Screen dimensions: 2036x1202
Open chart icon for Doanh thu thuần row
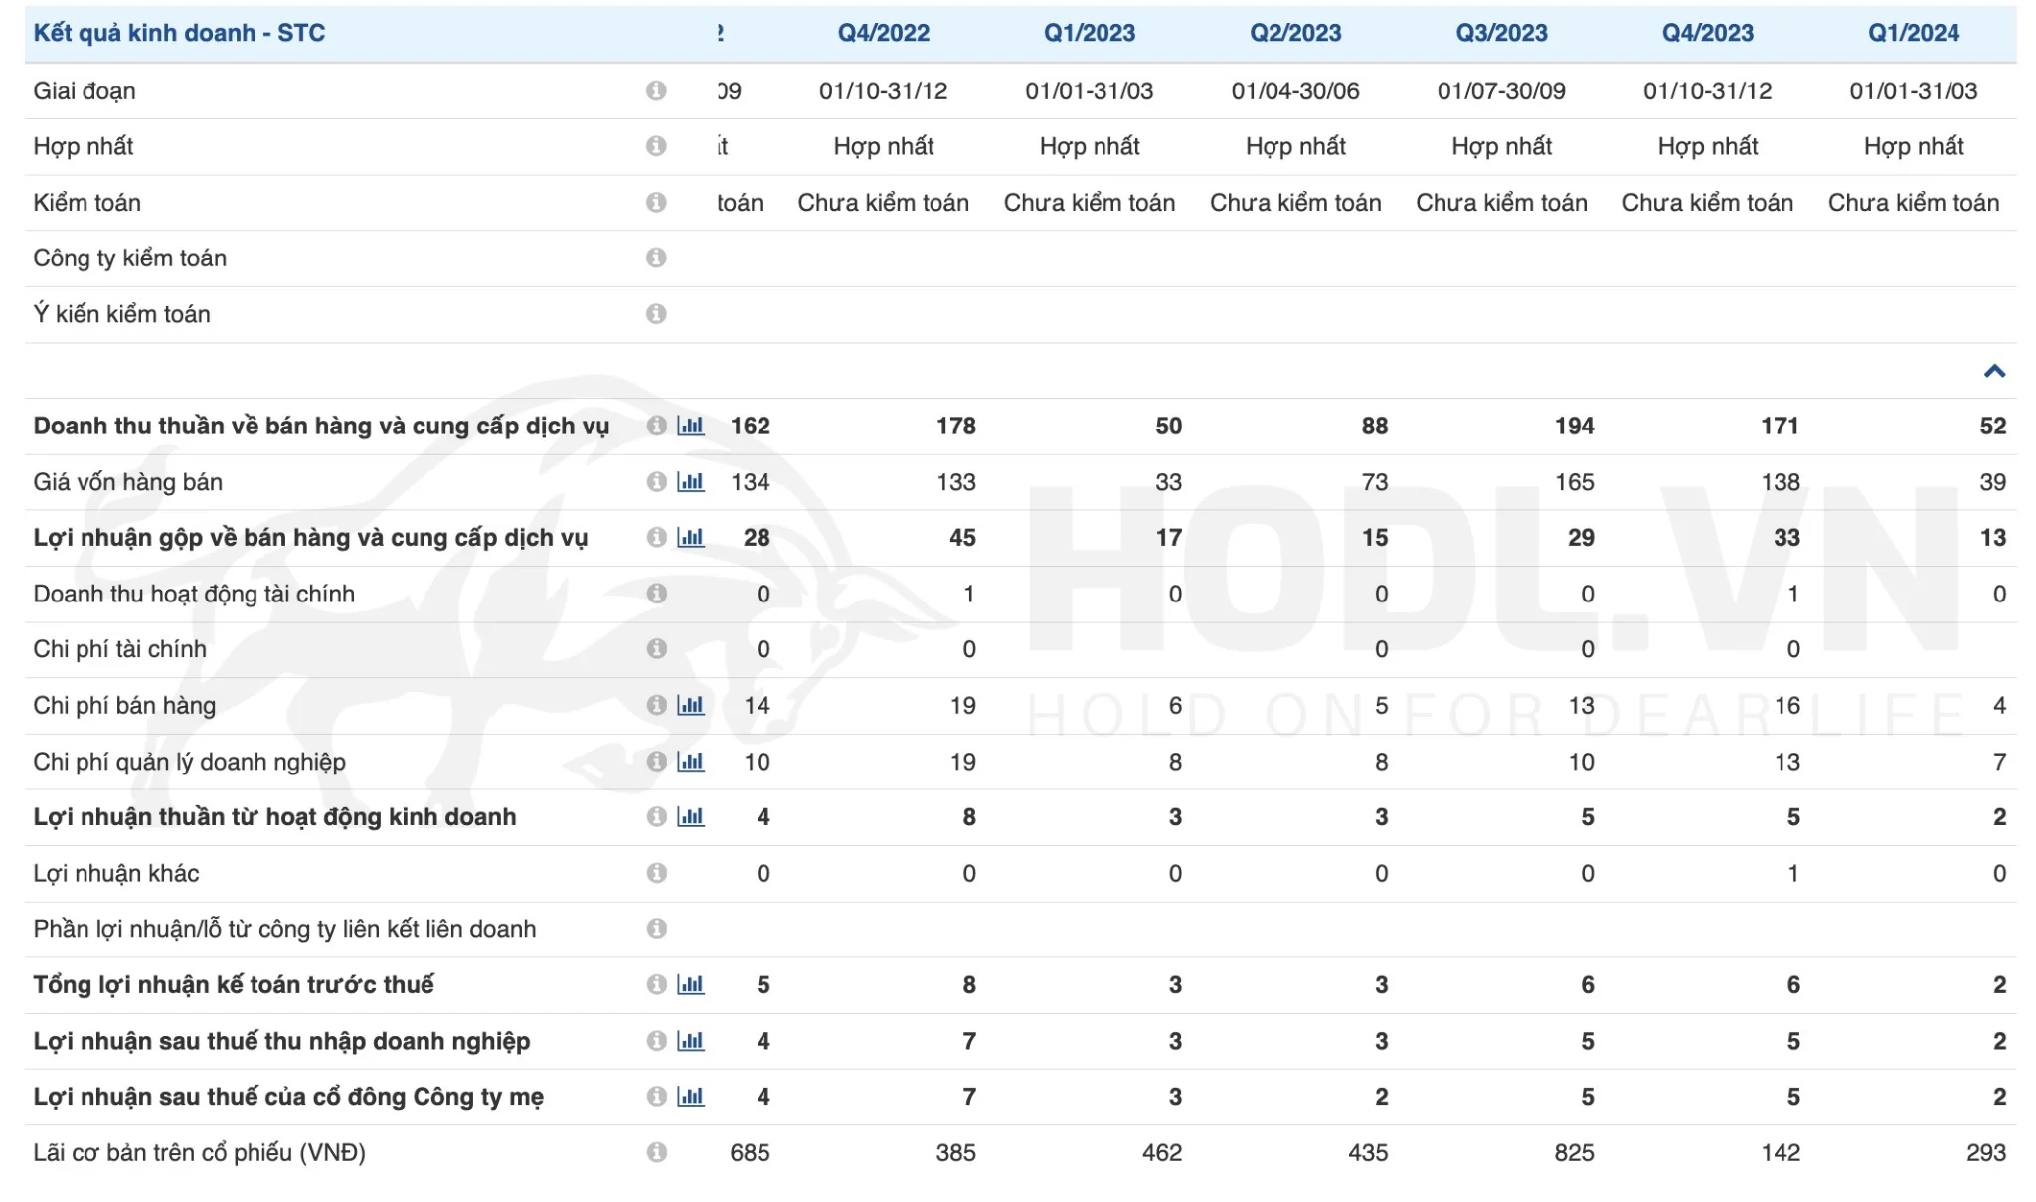[x=690, y=426]
